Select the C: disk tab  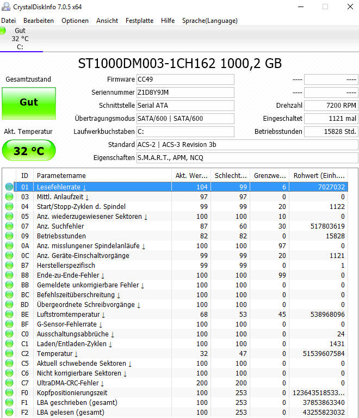coord(20,39)
